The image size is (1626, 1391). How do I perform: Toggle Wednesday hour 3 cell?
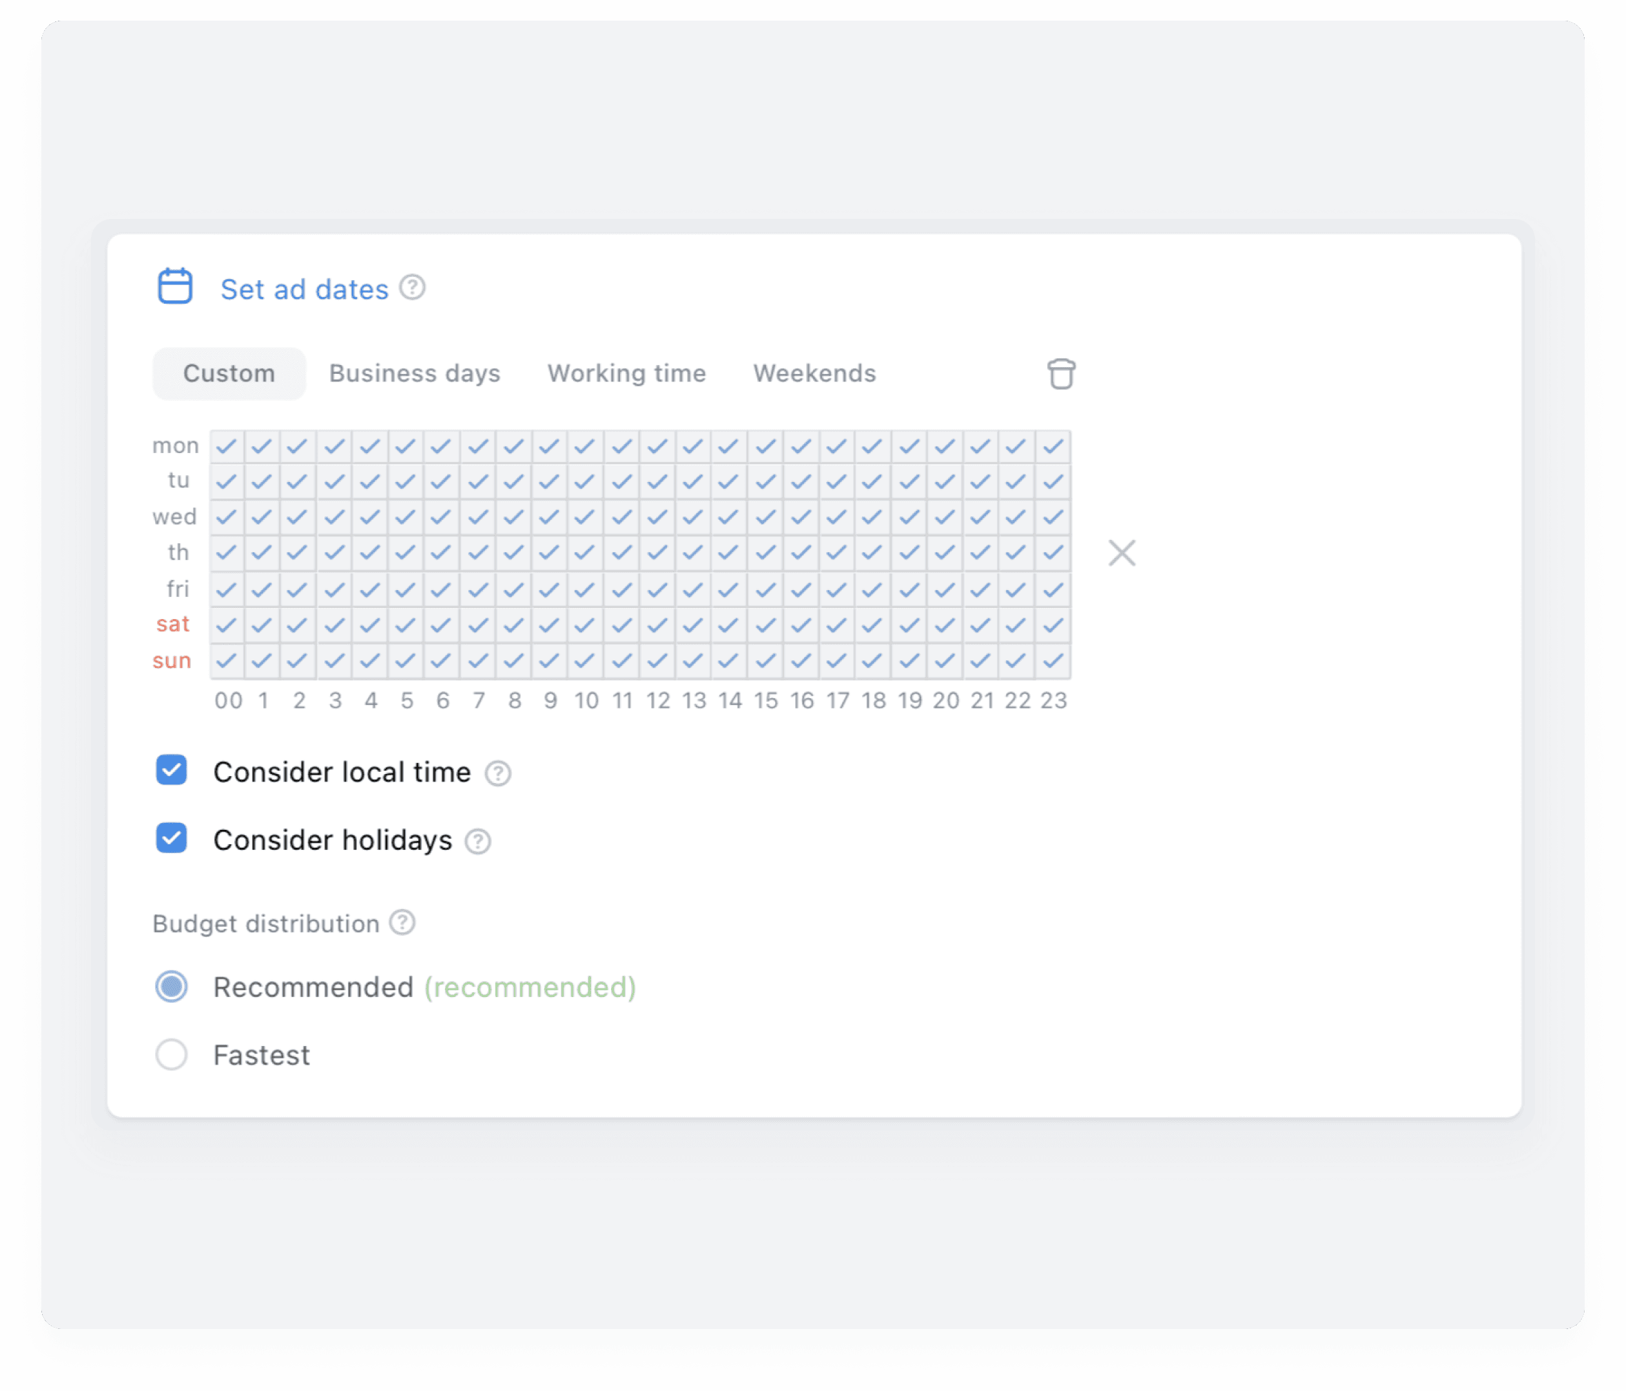335,517
